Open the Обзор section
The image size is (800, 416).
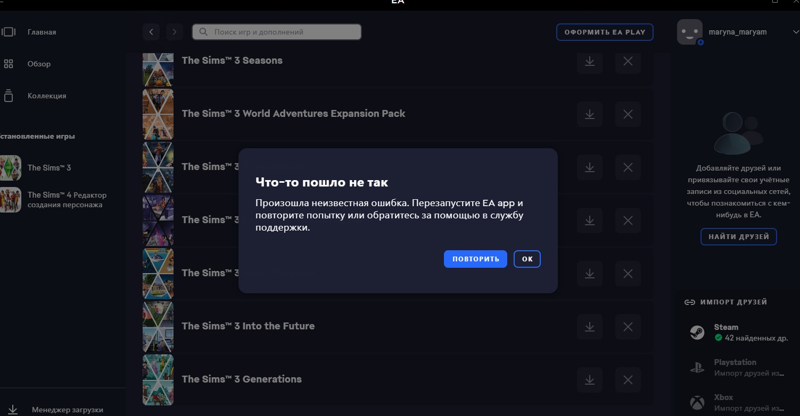click(39, 64)
